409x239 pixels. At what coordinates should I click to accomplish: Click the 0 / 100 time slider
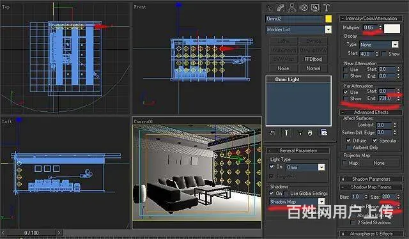point(31,233)
